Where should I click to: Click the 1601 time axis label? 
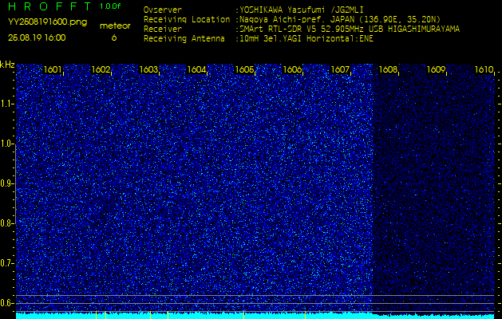click(53, 69)
